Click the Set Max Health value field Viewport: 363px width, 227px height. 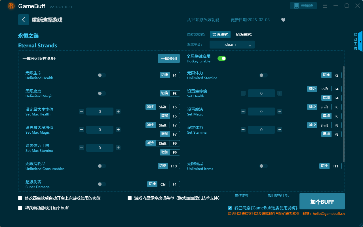click(x=100, y=112)
